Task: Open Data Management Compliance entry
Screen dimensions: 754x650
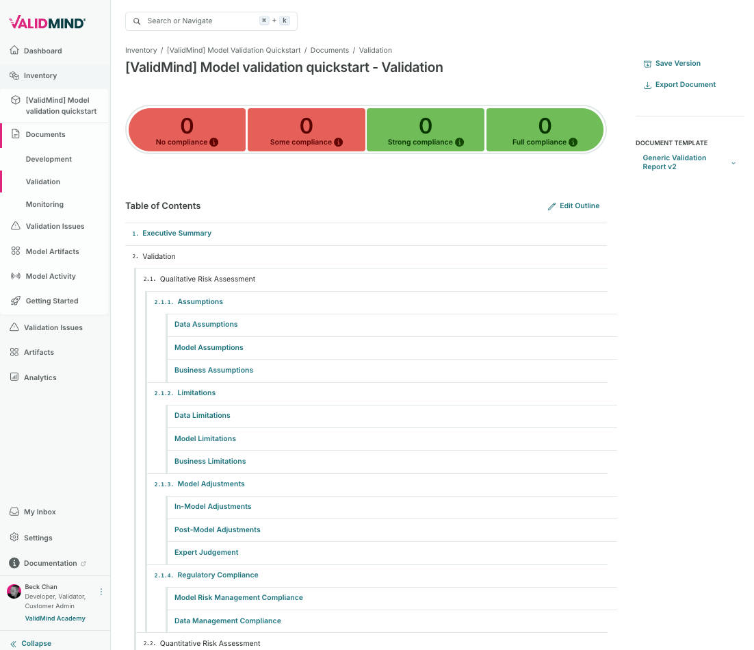Action: [227, 621]
